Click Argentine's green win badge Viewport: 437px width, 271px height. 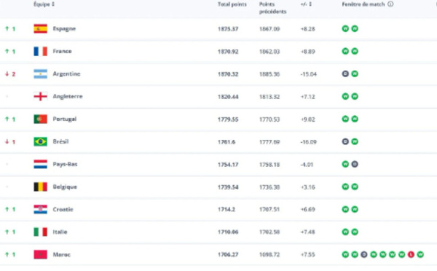coord(355,74)
